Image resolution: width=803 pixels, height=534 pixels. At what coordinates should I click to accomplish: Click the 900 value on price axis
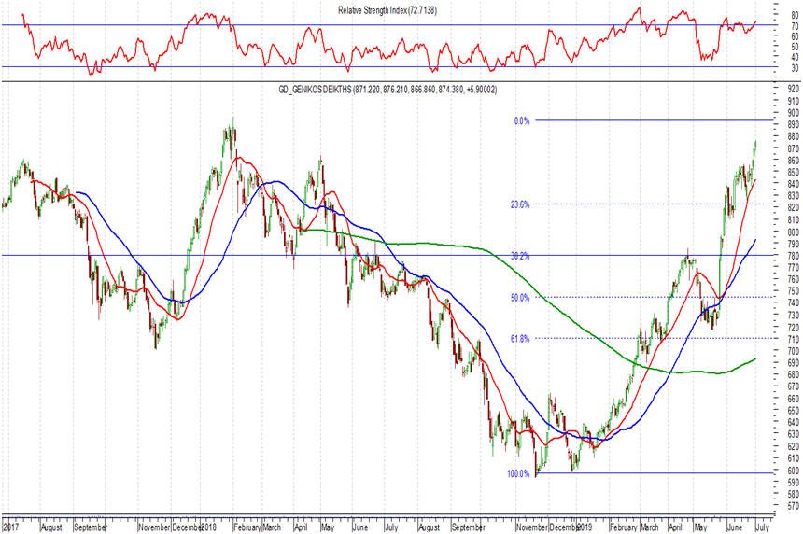coord(794,113)
